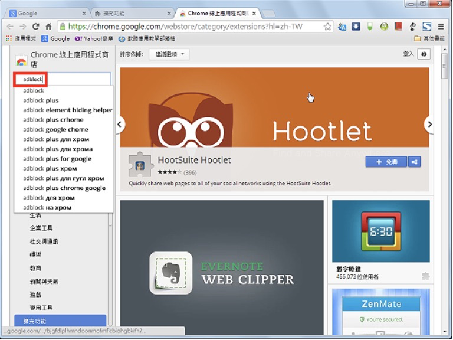The image size is (453, 340).
Task: Click the green pin extension icon in the toolbar
Action: [x=370, y=27]
